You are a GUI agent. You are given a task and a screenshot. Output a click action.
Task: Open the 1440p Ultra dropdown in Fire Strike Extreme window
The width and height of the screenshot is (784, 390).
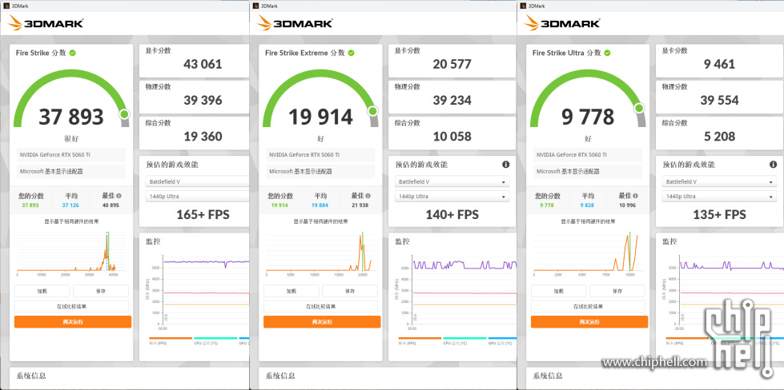coord(452,197)
